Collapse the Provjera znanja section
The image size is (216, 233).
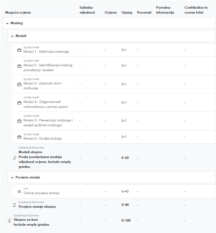coord(12,178)
